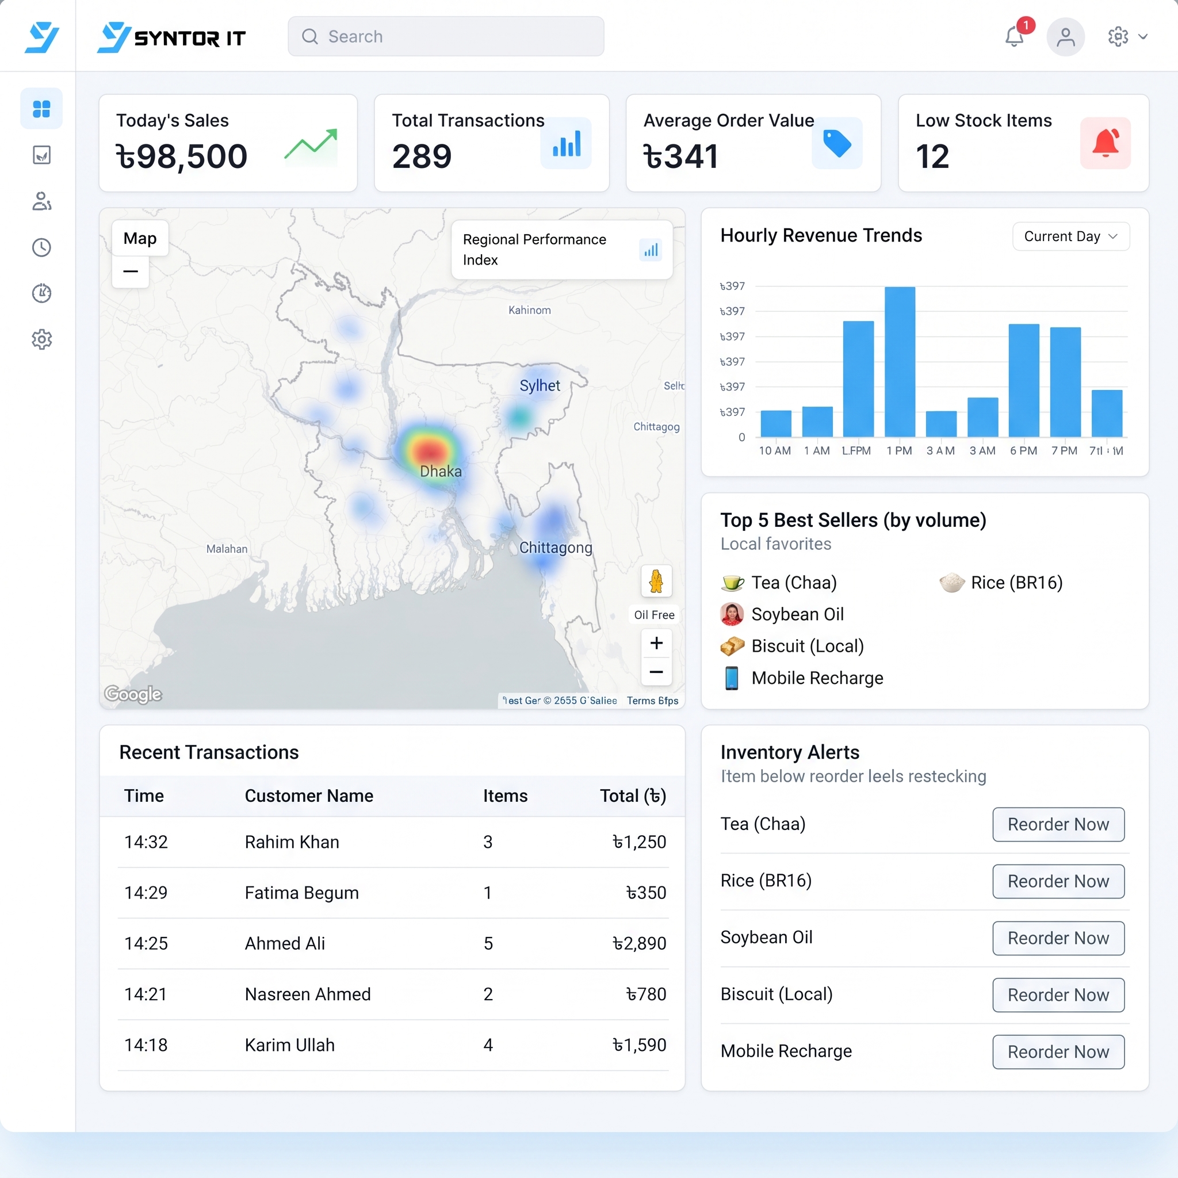The image size is (1178, 1178).
Task: Open the customers icon in sidebar
Action: tap(41, 201)
